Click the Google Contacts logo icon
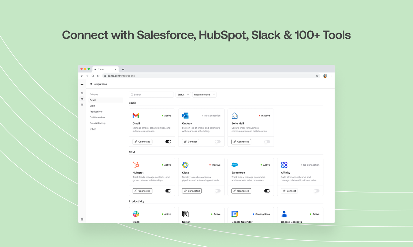The image size is (413, 247). click(x=284, y=214)
